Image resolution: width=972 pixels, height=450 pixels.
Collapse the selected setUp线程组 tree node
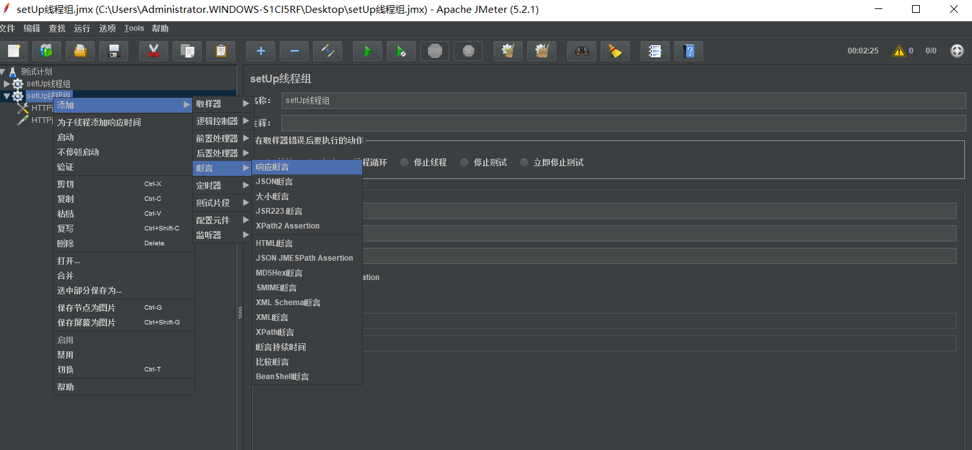[x=7, y=96]
